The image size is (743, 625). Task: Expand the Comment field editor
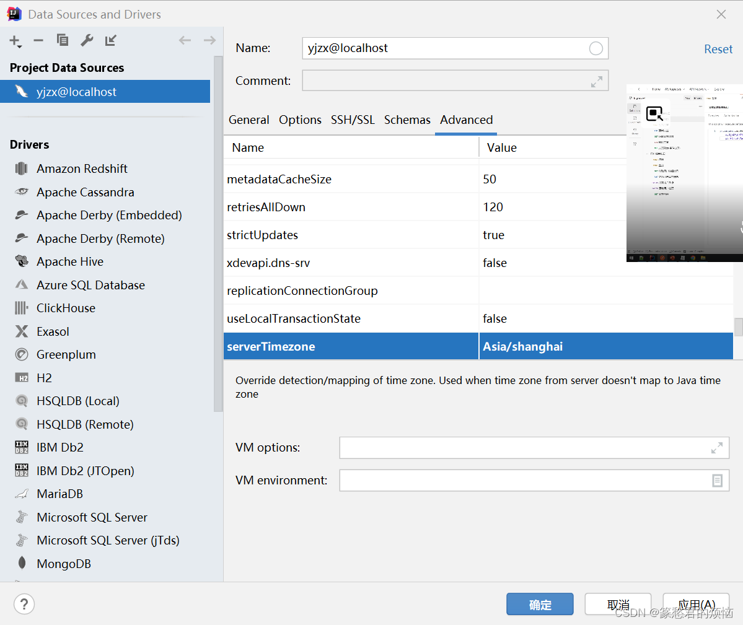point(596,80)
